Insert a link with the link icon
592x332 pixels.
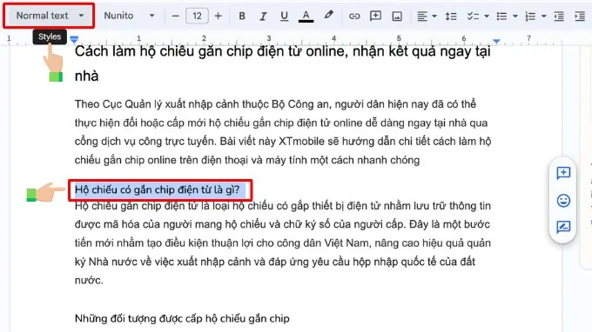(353, 16)
